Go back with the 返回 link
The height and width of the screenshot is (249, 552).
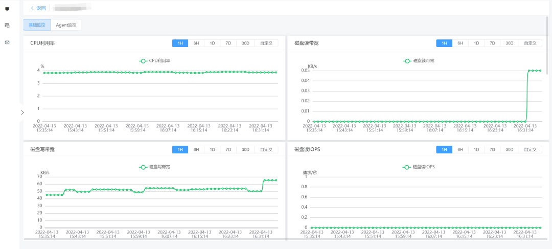(x=38, y=8)
